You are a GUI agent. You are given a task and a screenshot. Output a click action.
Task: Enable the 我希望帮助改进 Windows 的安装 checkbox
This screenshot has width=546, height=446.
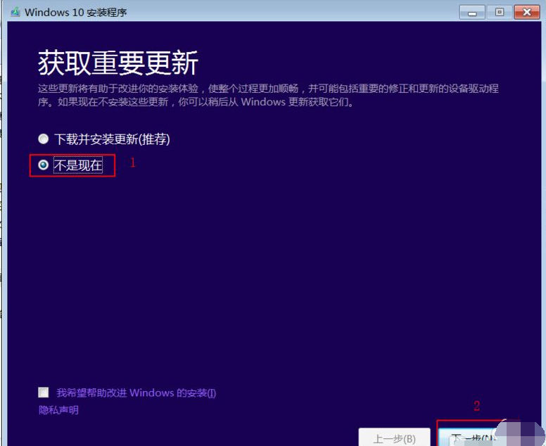(44, 393)
